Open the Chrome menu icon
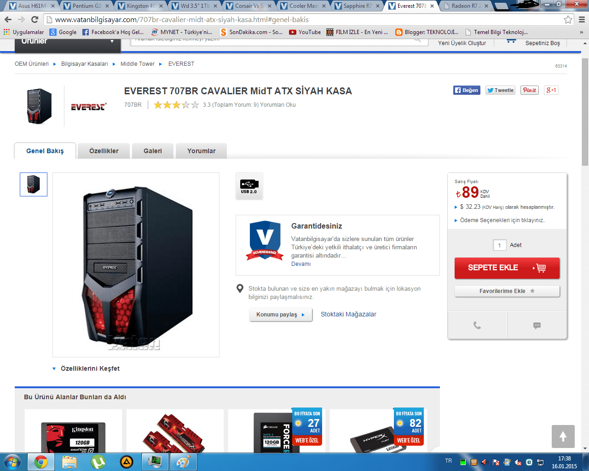Image resolution: width=589 pixels, height=471 pixels. [x=582, y=19]
